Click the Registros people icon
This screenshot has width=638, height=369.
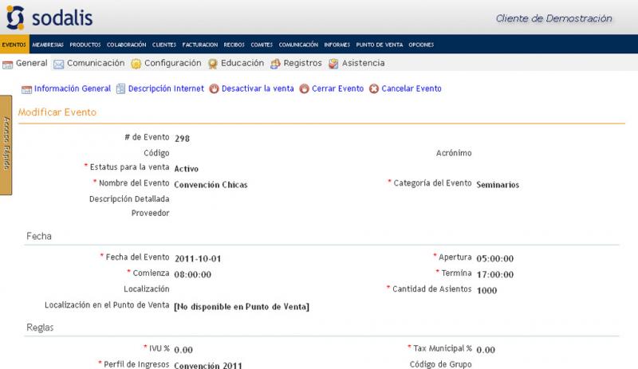pos(276,64)
